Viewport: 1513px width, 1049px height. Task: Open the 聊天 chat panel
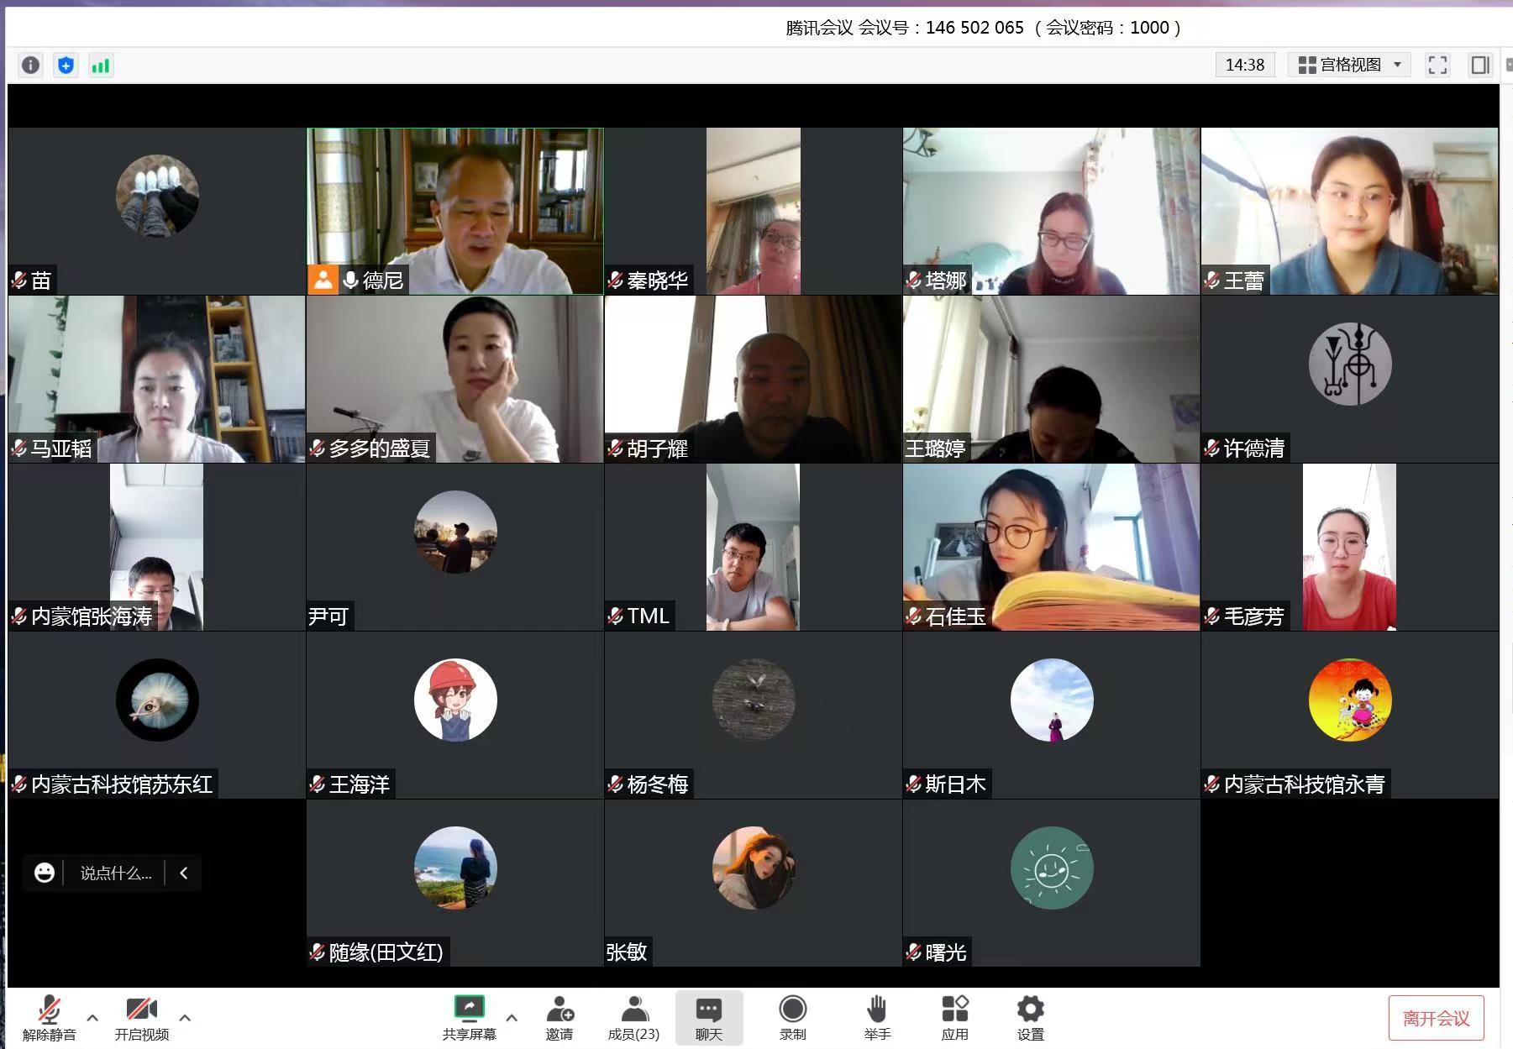pos(709,1018)
